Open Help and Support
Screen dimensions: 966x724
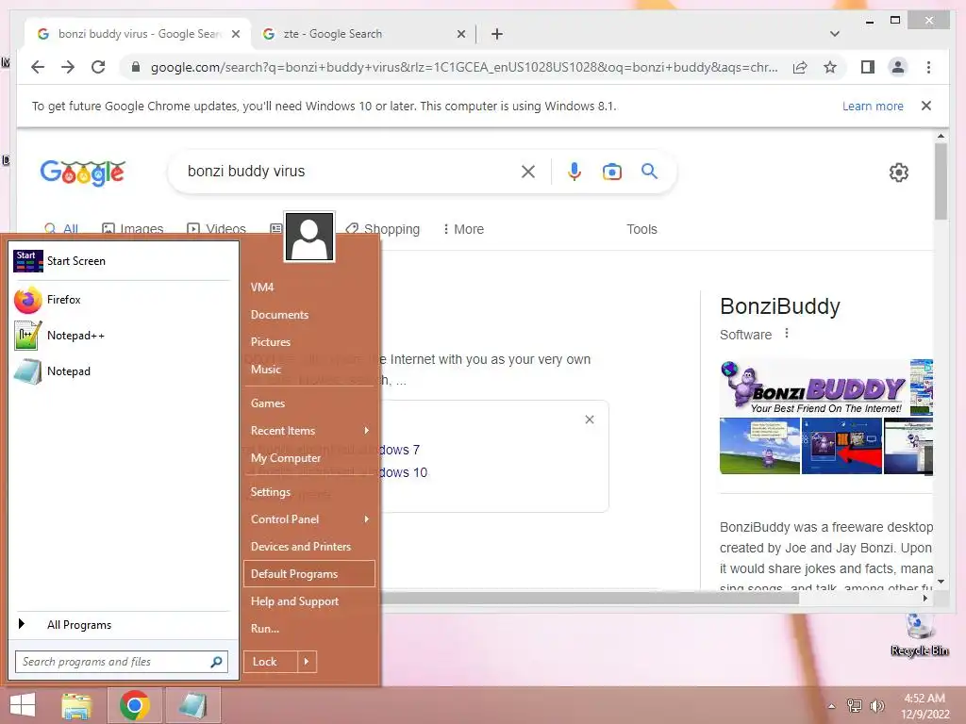[309, 601]
